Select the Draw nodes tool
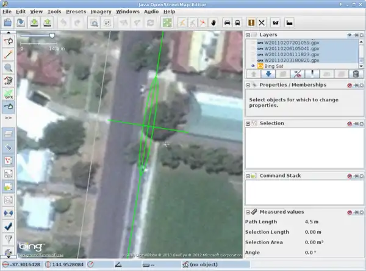Image resolution: width=366 pixels, height=271 pixels. pyautogui.click(x=9, y=54)
